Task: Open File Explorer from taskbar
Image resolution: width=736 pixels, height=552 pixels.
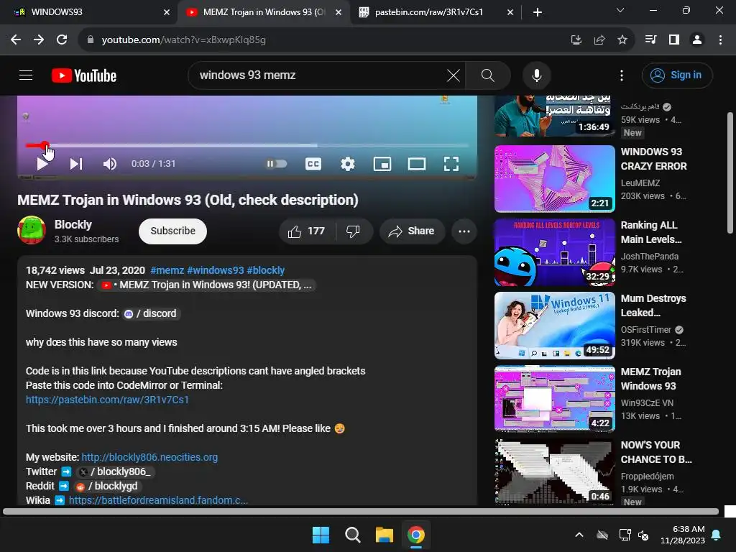Action: (x=384, y=535)
